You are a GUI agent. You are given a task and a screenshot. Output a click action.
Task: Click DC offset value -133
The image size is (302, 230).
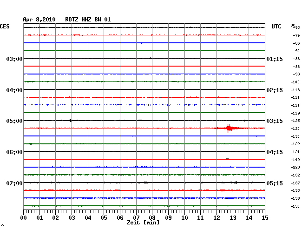click(295, 190)
